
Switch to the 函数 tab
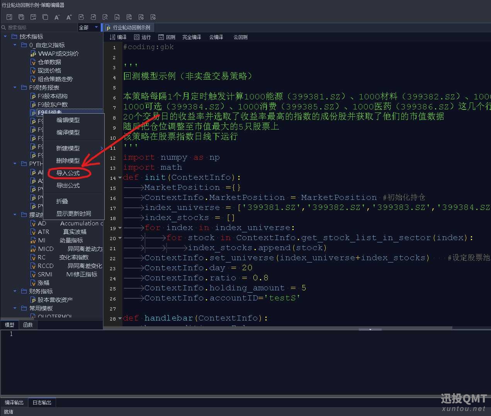click(x=28, y=325)
